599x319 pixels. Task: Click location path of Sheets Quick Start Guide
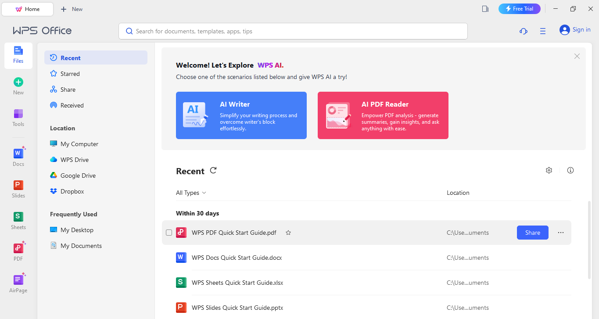(x=468, y=283)
